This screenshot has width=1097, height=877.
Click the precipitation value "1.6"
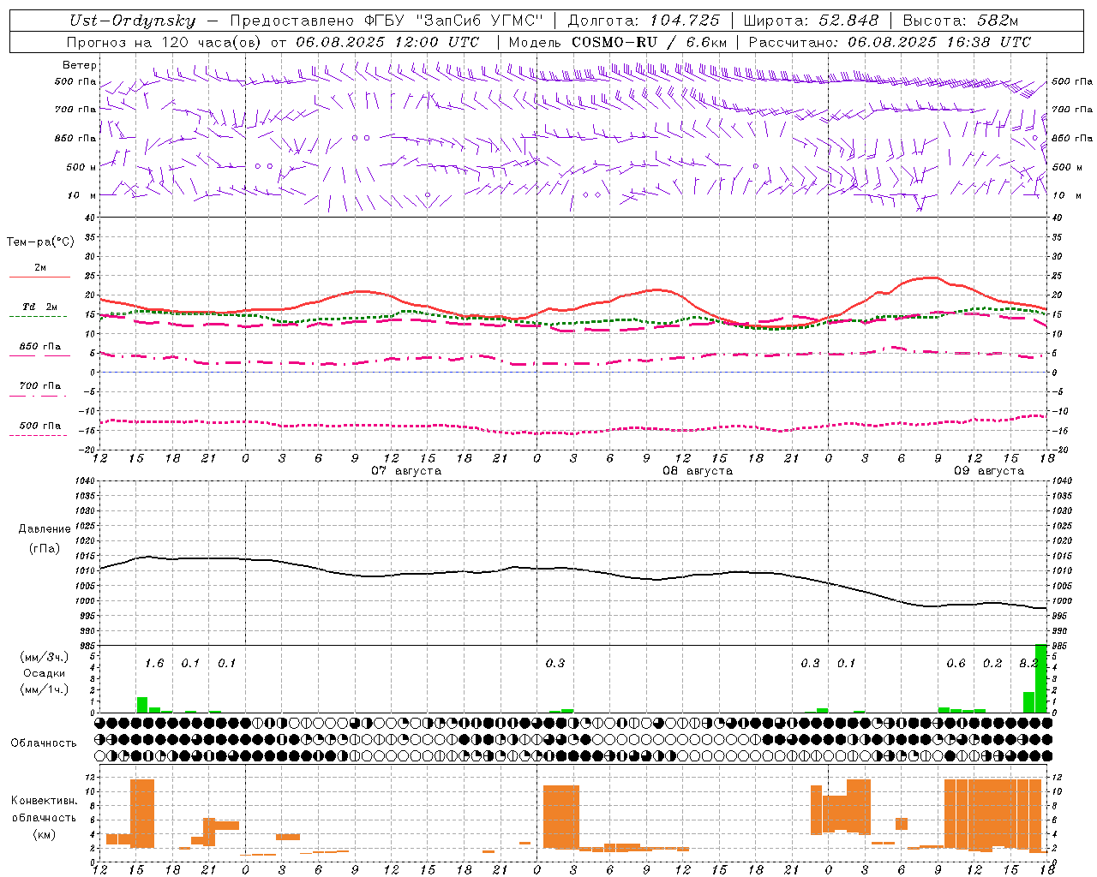pos(154,664)
